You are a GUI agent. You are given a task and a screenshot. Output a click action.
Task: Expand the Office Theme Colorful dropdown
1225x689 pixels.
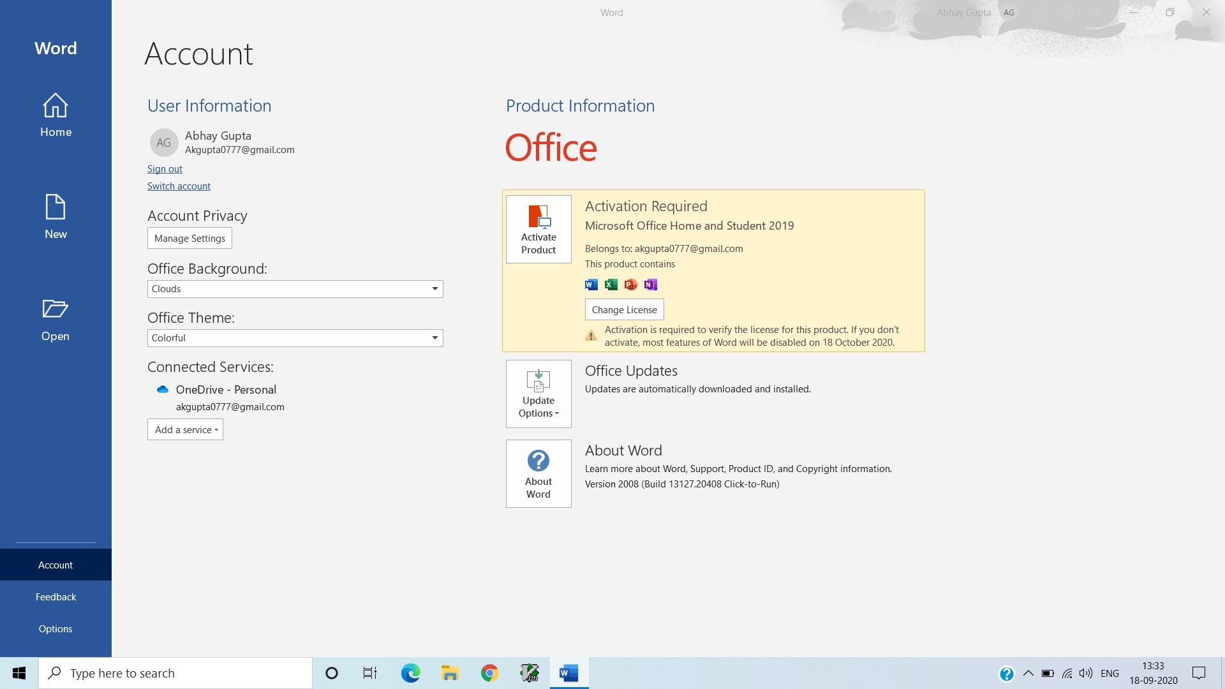coord(434,338)
